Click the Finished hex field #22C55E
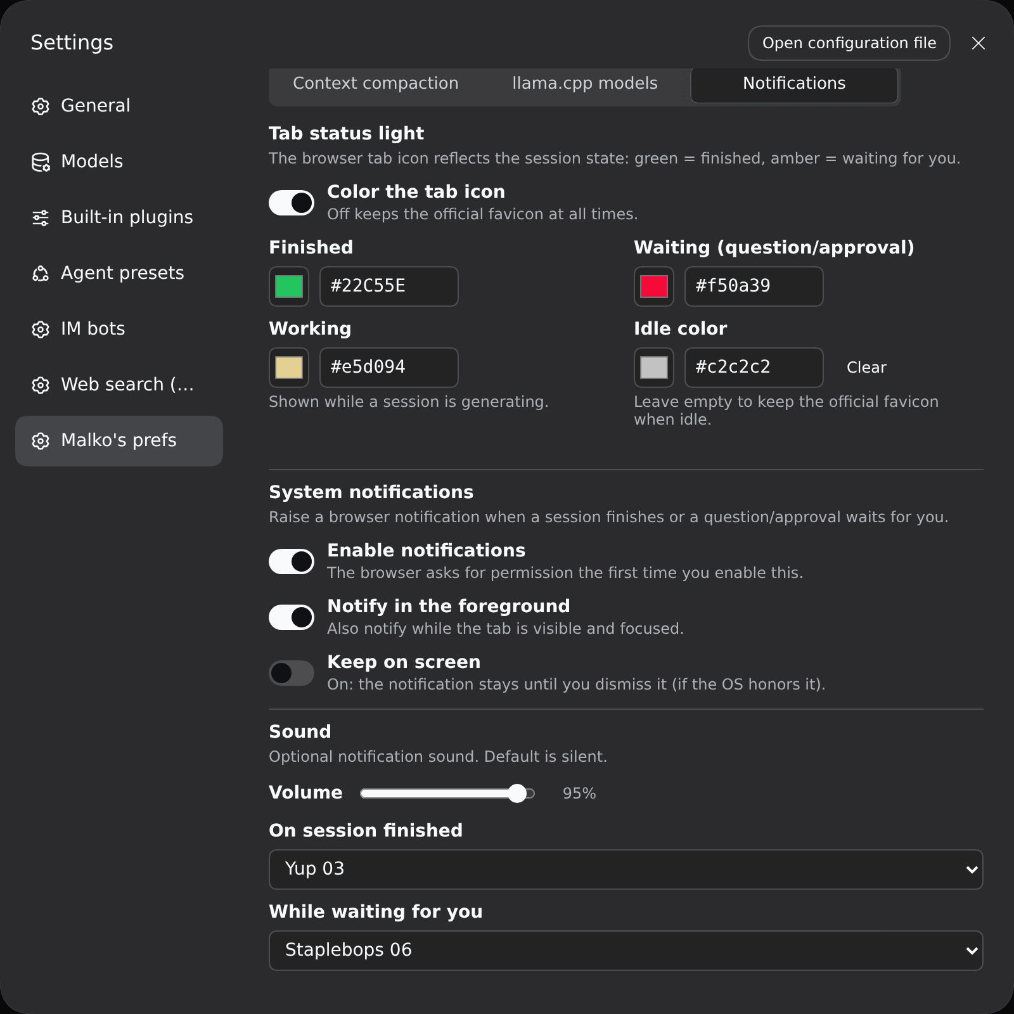1014x1014 pixels. [389, 286]
